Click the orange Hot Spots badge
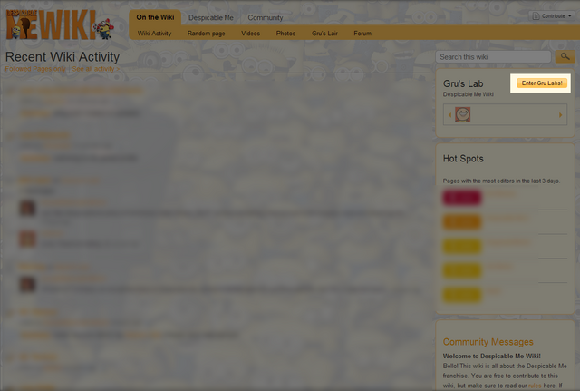The image size is (580, 391). tap(462, 221)
